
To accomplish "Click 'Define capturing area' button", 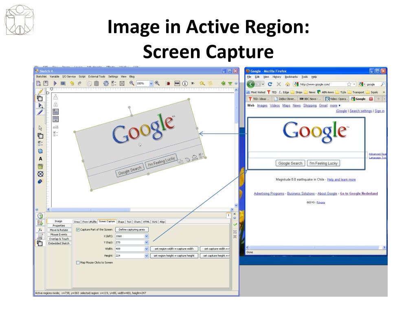I will tap(132, 230).
